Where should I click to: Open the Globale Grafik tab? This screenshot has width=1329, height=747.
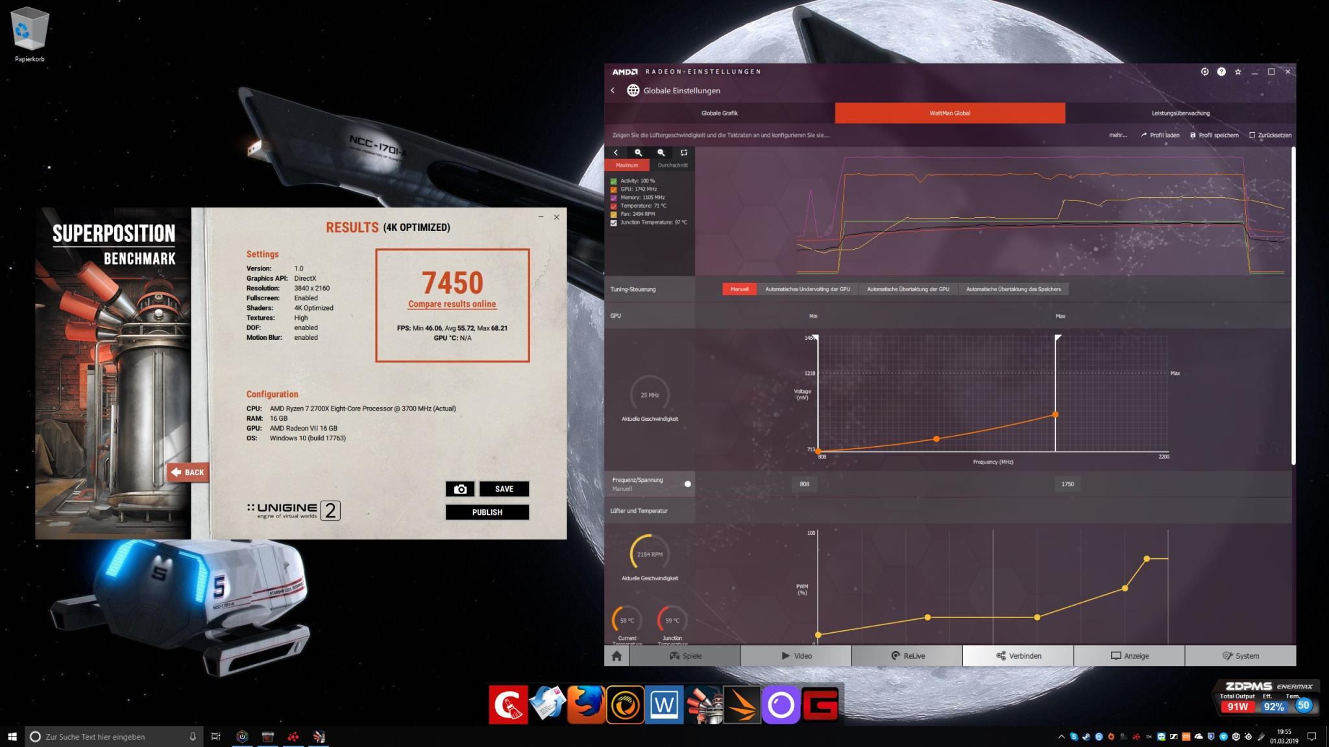(719, 113)
